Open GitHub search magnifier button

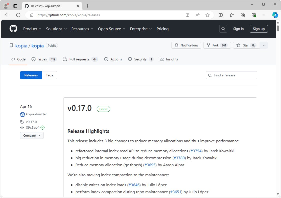click(x=223, y=29)
